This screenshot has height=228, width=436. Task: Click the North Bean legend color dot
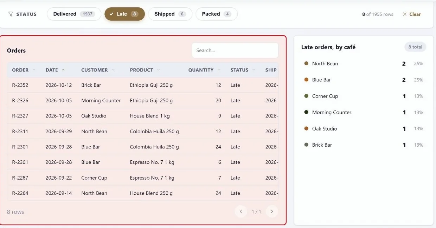click(x=306, y=63)
